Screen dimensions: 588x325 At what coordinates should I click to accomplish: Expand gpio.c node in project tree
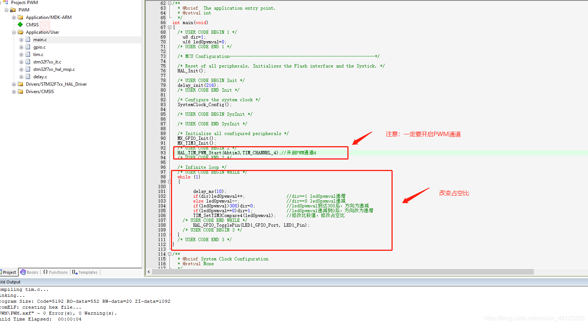click(21, 47)
